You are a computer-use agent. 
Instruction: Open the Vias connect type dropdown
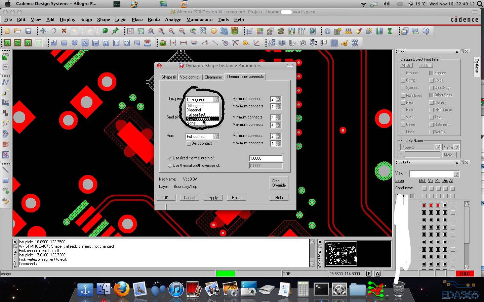coord(216,137)
